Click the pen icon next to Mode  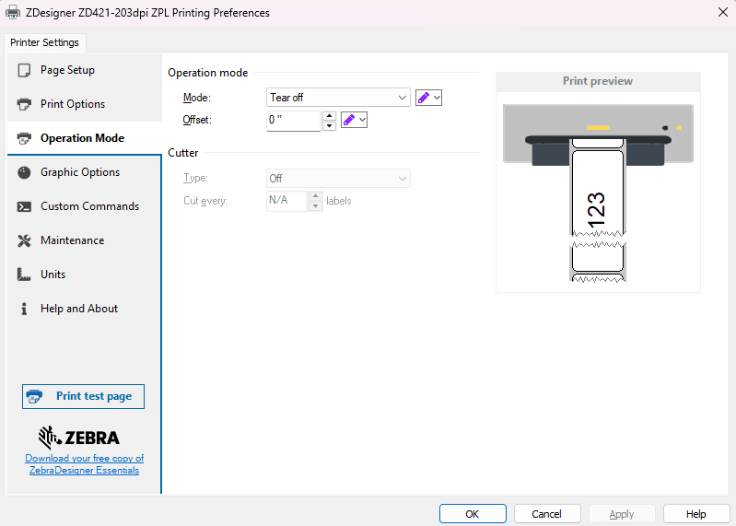point(424,98)
